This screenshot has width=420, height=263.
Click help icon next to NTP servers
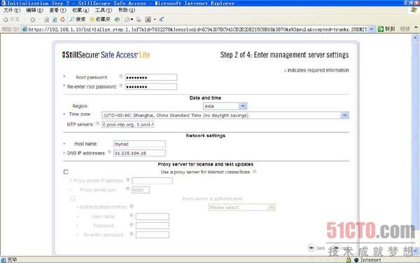(97, 123)
